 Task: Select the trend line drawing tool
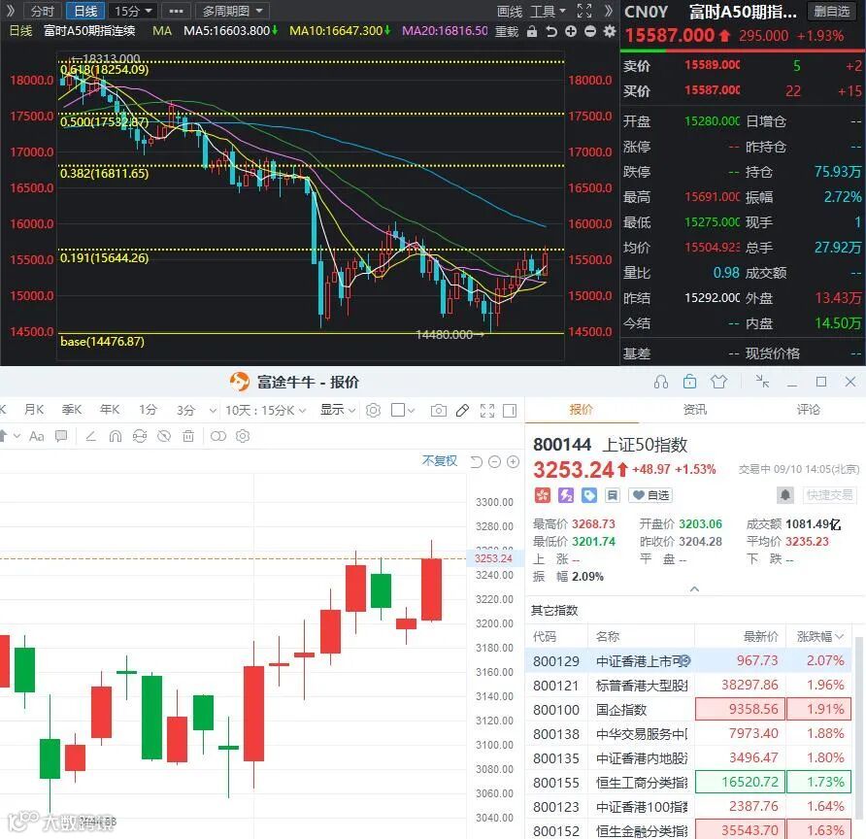[91, 436]
